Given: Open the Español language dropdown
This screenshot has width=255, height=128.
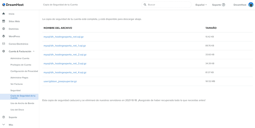Looking at the screenshot, I should (x=201, y=5).
